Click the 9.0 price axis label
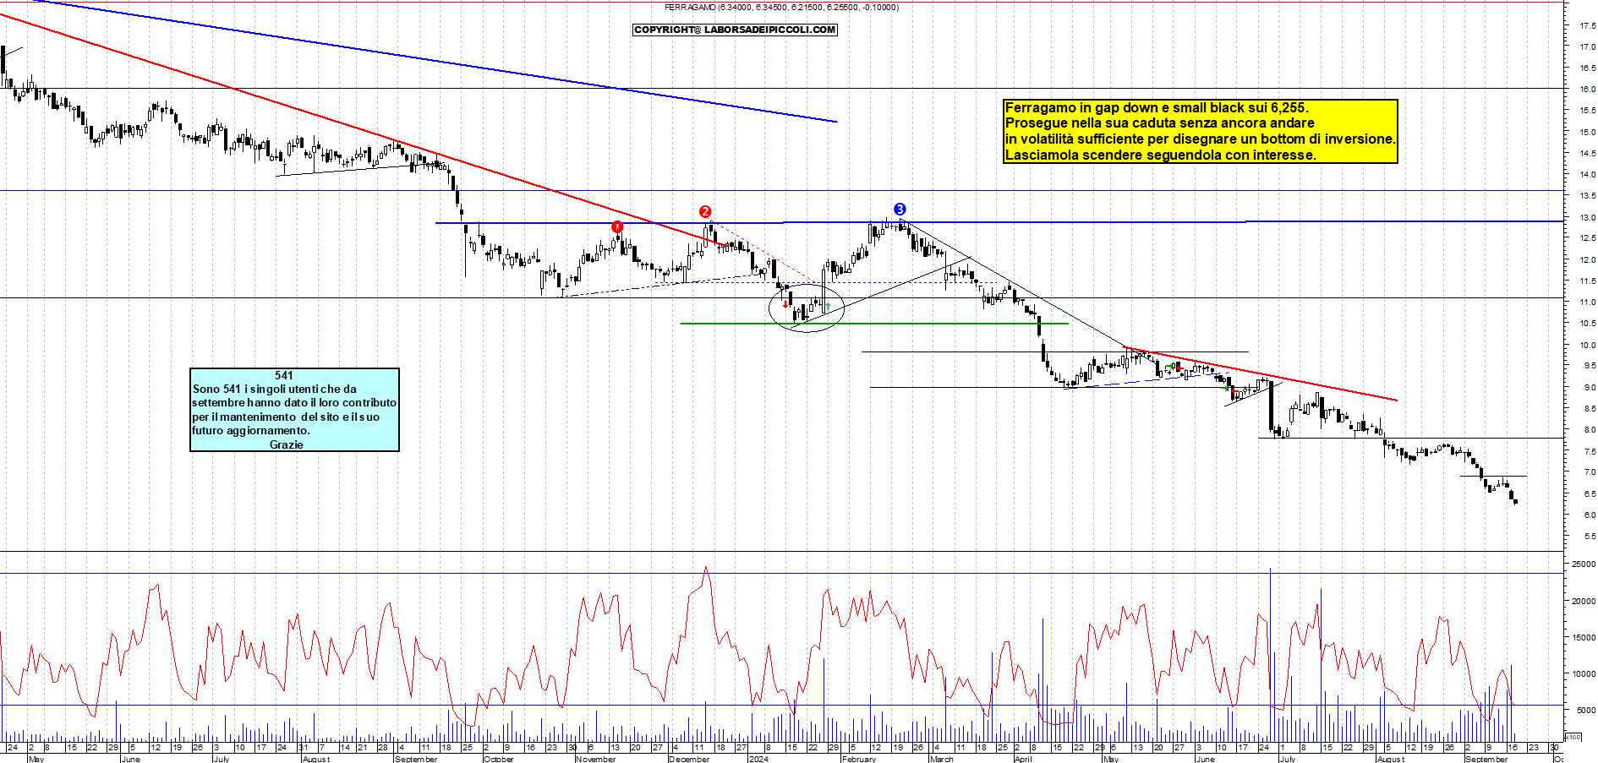Screen dimensions: 1598x763 [x=1590, y=388]
